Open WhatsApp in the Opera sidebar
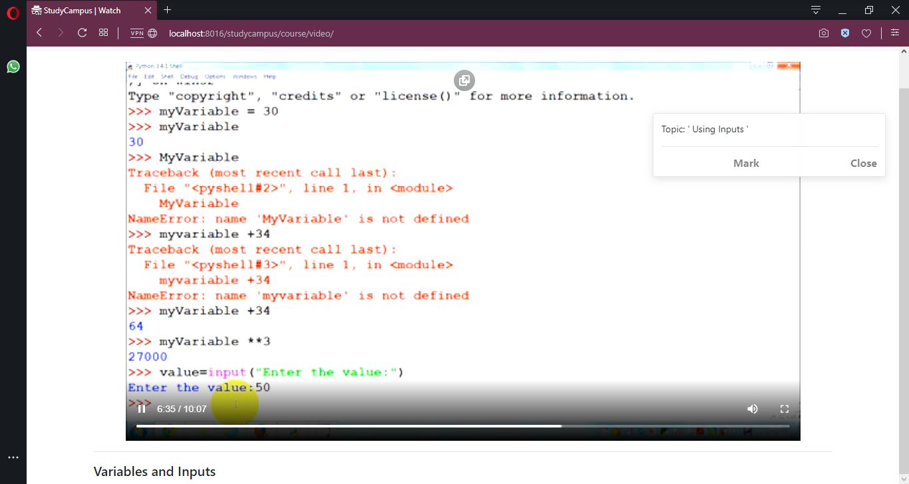Viewport: 909px width, 484px height. (13, 66)
